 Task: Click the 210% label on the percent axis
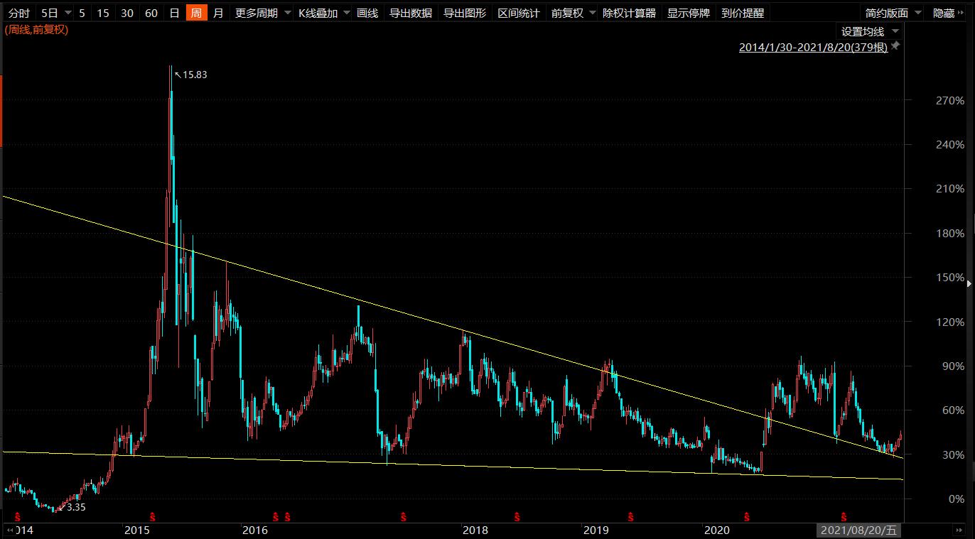coord(950,189)
